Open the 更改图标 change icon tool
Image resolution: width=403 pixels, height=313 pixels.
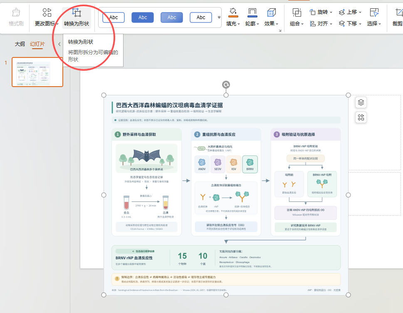coord(47,17)
